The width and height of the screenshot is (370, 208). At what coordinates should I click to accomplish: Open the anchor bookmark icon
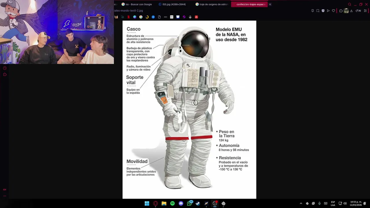190,17
